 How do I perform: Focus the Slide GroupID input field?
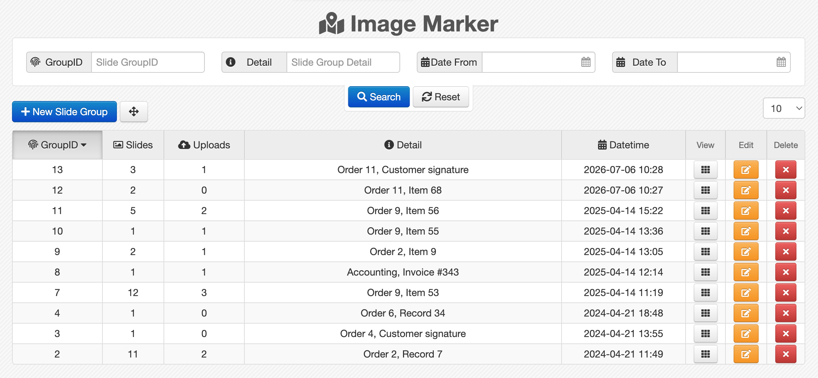(x=148, y=62)
